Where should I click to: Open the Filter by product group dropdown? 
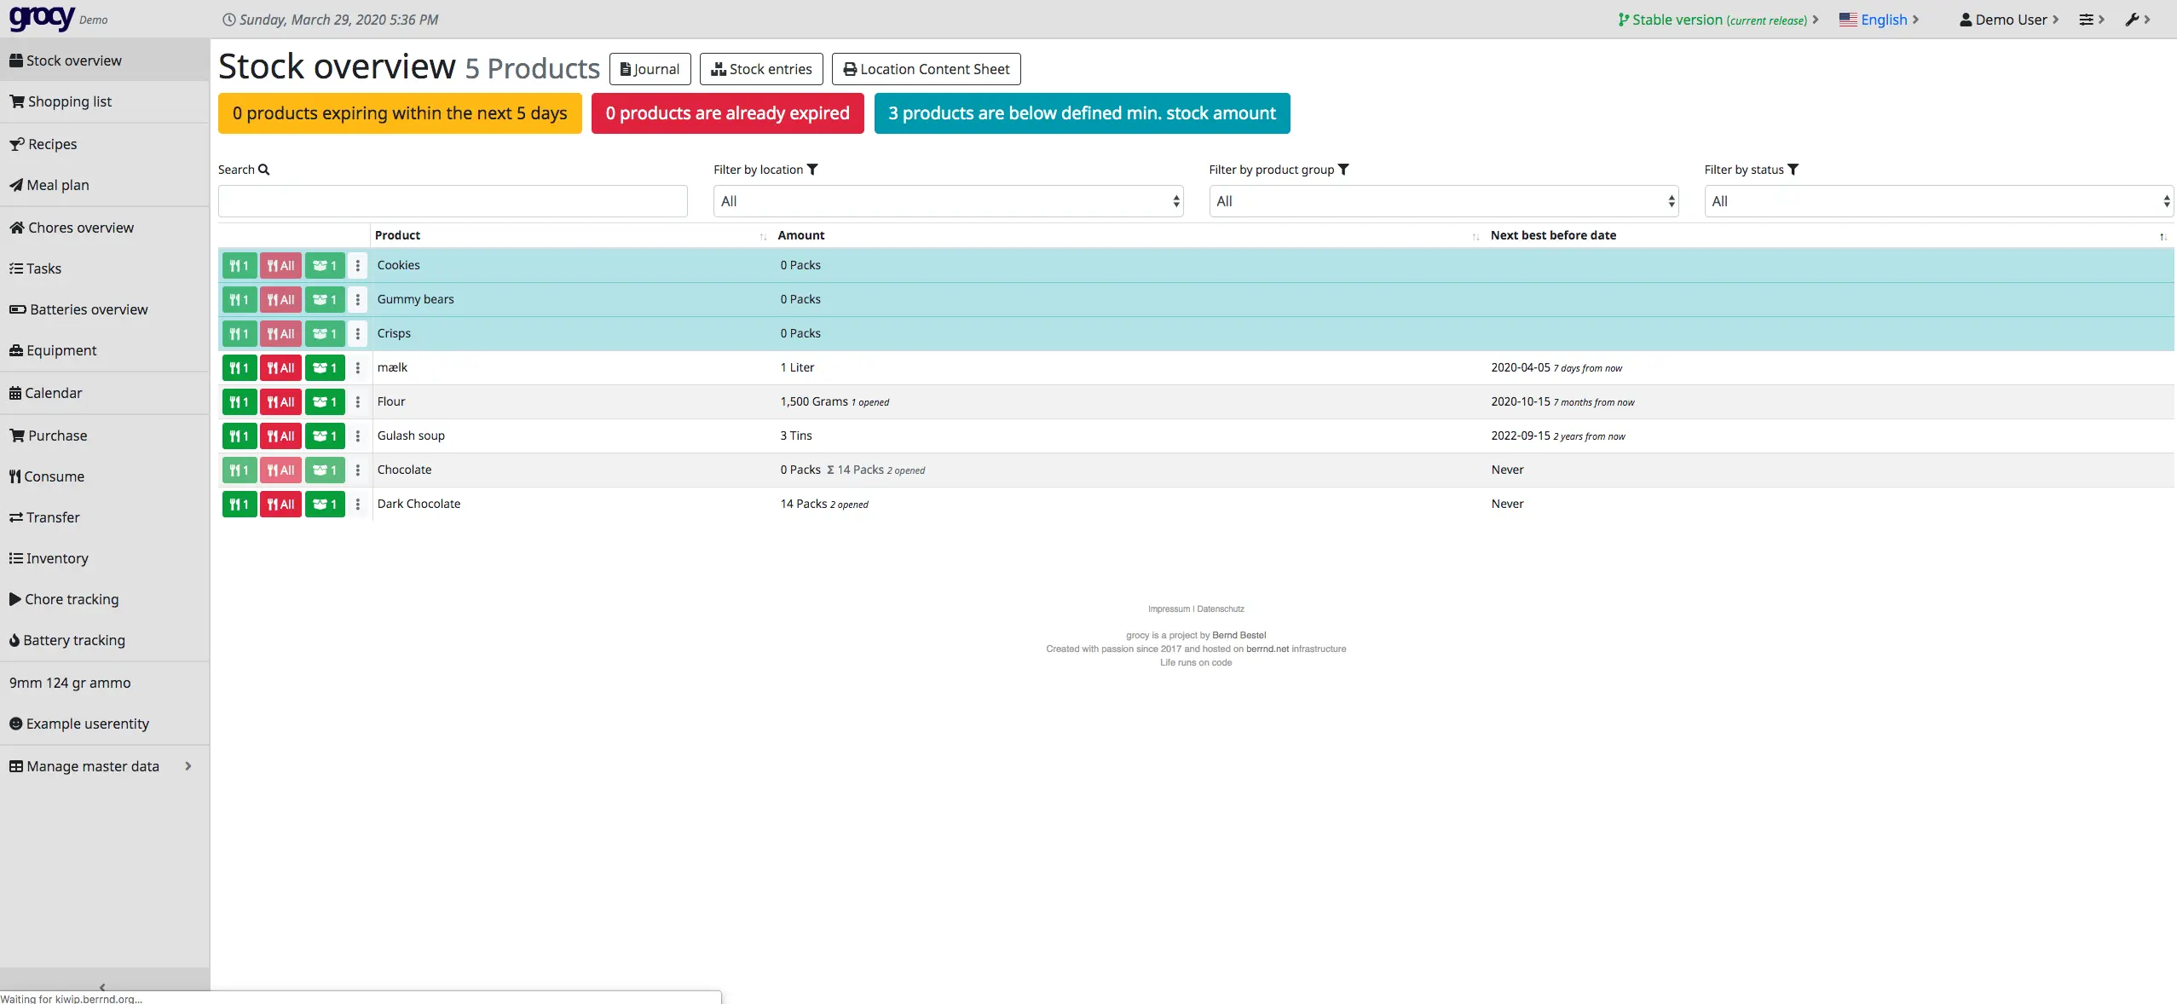[x=1443, y=201]
